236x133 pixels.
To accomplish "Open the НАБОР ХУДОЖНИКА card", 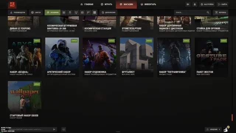I will [99, 57].
